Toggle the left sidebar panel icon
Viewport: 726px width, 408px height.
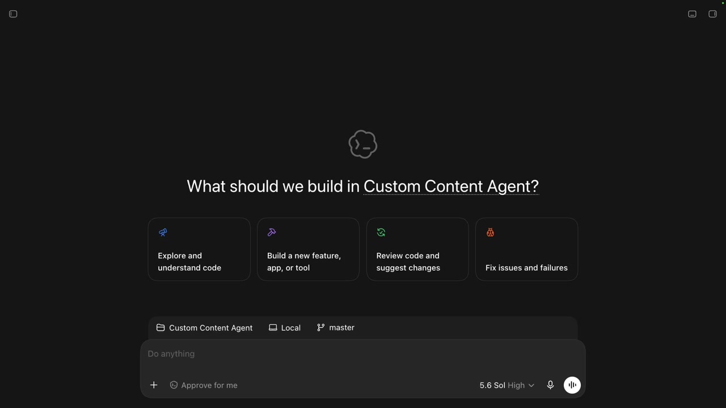(13, 14)
